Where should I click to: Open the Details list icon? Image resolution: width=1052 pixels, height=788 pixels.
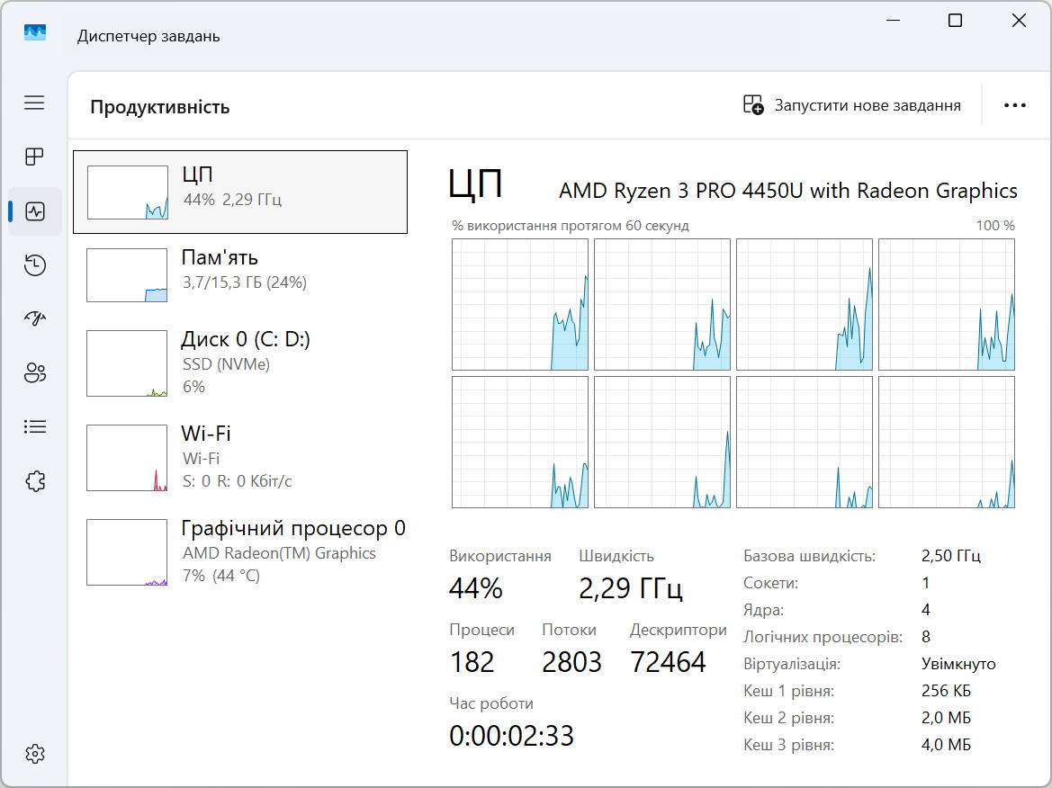[34, 426]
